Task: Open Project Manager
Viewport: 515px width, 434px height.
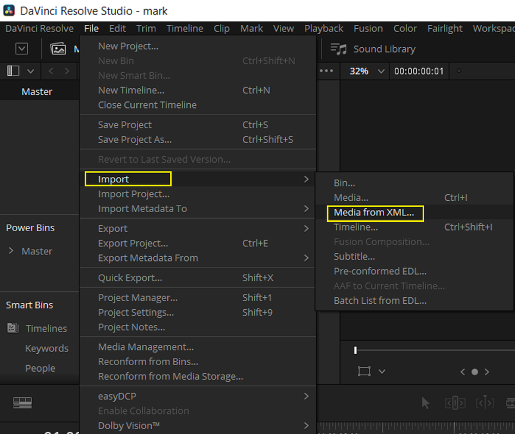Action: click(198, 297)
